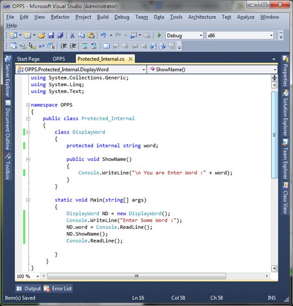Open the Class View side panel
The width and height of the screenshot is (293, 306).
[285, 198]
